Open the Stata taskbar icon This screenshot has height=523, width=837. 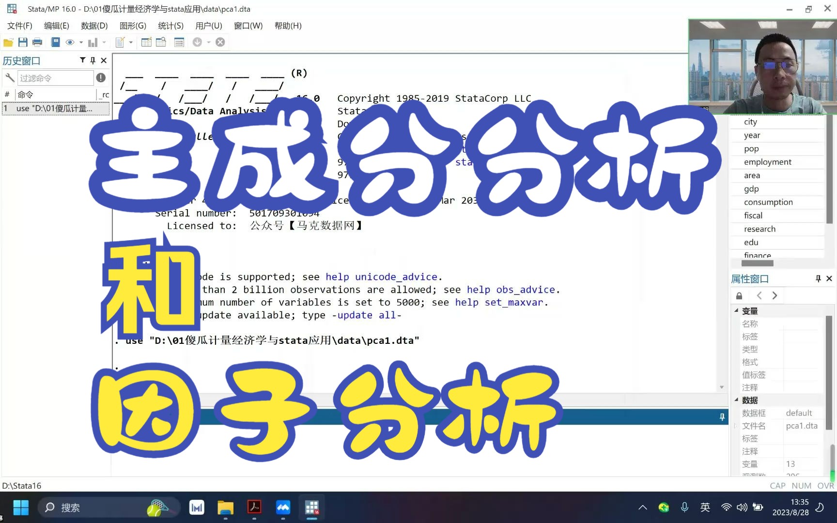tap(312, 508)
